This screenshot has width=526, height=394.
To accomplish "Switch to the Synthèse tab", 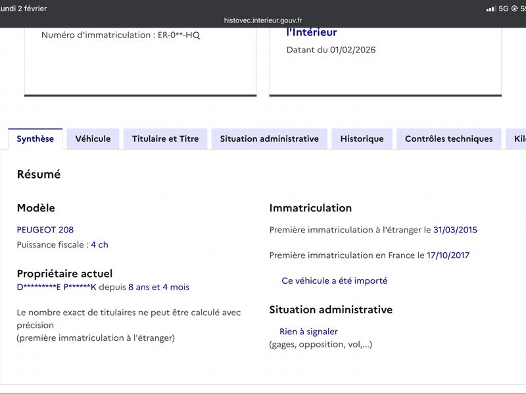I will point(36,139).
